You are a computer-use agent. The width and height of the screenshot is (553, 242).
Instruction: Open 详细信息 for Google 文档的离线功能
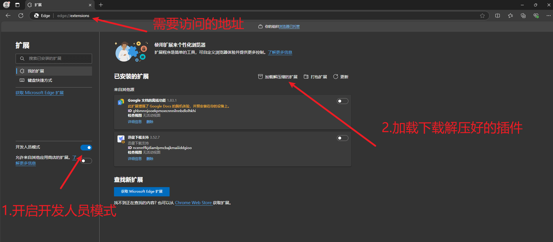pos(135,122)
